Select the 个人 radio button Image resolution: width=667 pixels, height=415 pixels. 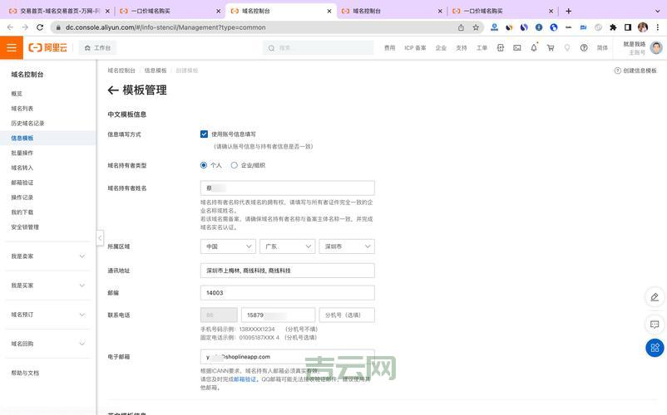coord(203,165)
